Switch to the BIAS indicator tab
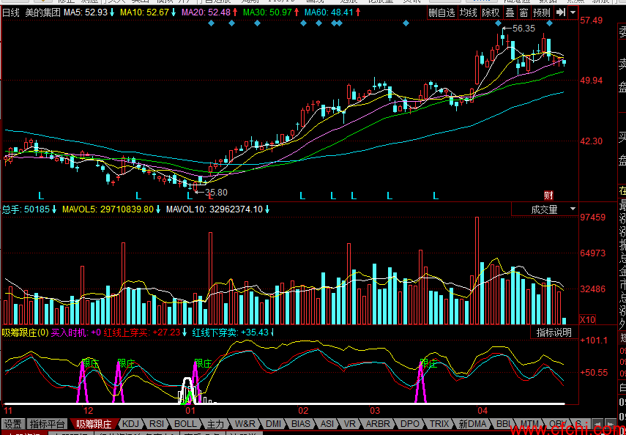 pyautogui.click(x=301, y=424)
